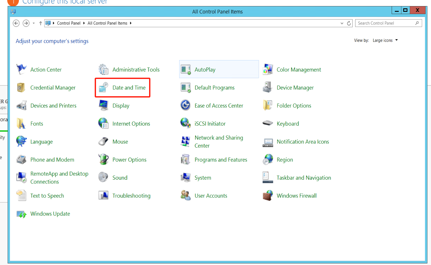Open the View by Large icons dropdown
Viewport: 431px width, 265px height.
coord(385,41)
